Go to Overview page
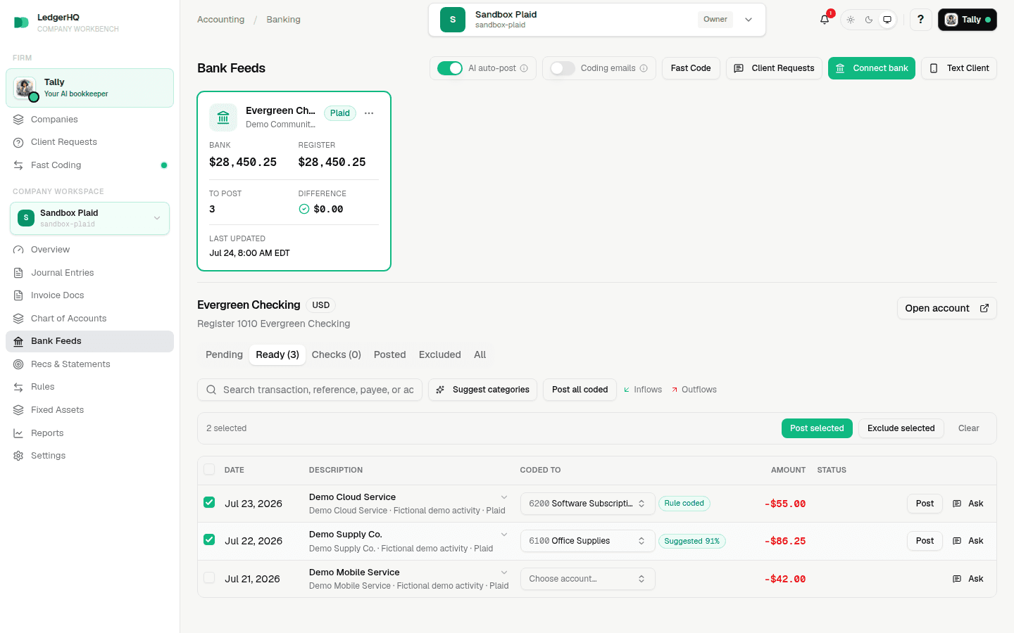The width and height of the screenshot is (1014, 633). coord(89,250)
